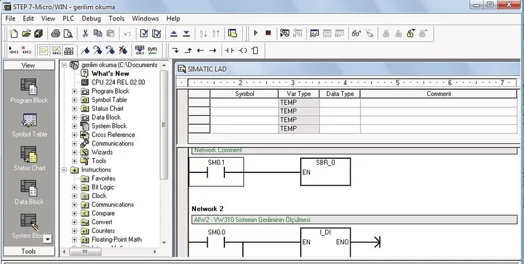The image size is (524, 264).
Task: Select CPU 224 REL 02.00 in project tree
Action: pos(118,82)
